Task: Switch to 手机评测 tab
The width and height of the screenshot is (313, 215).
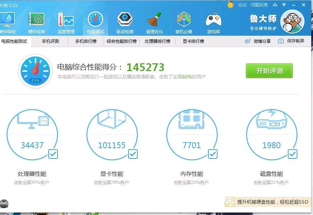Action: click(50, 41)
